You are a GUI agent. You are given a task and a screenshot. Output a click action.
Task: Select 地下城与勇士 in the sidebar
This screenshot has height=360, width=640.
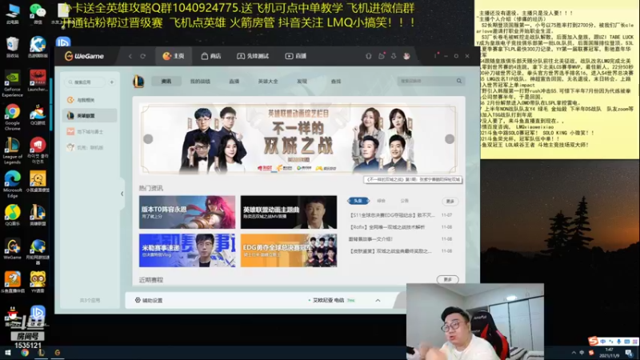[x=90, y=131]
